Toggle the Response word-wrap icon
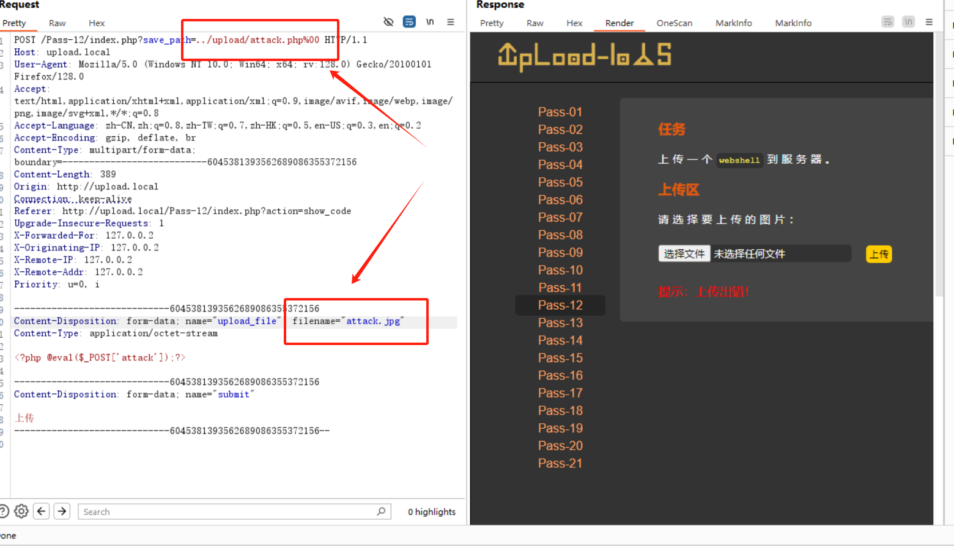 [888, 22]
